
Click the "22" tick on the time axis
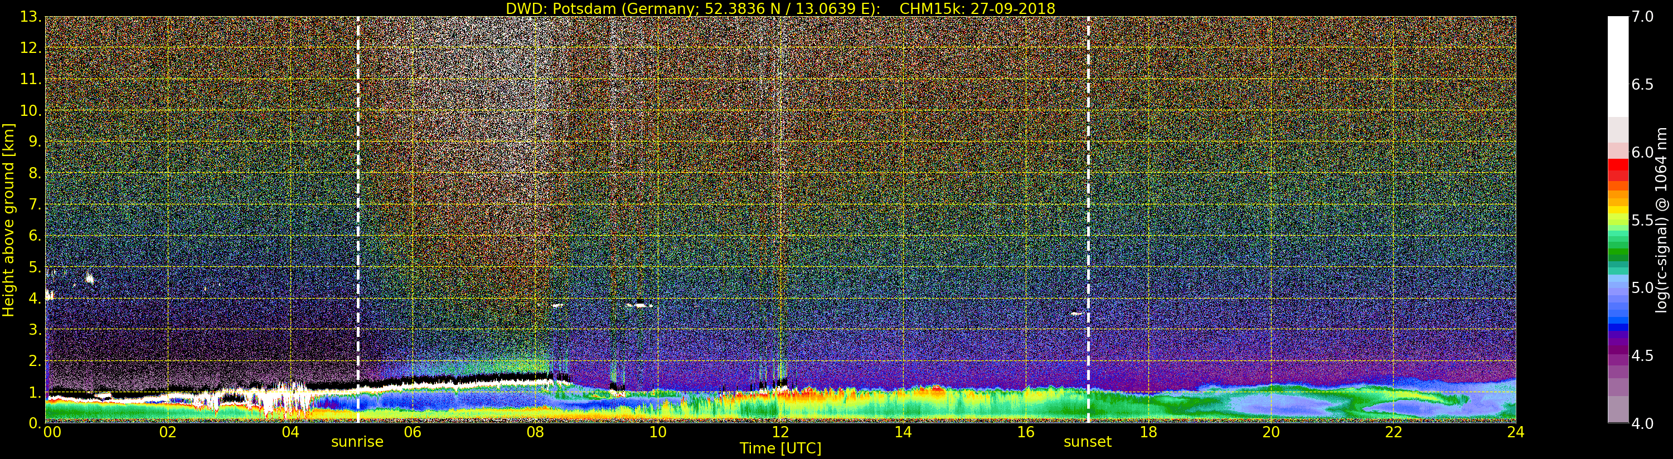click(1394, 432)
